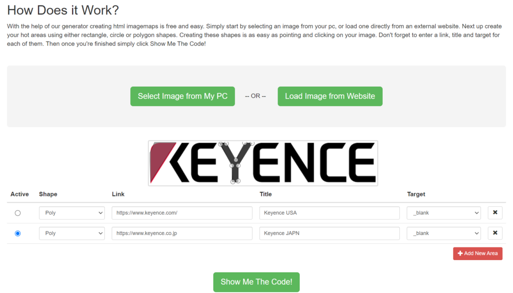Screen dimensions: 513x293
Task: Expand Target dropdown for Keyence JAPN row
Action: click(x=443, y=233)
